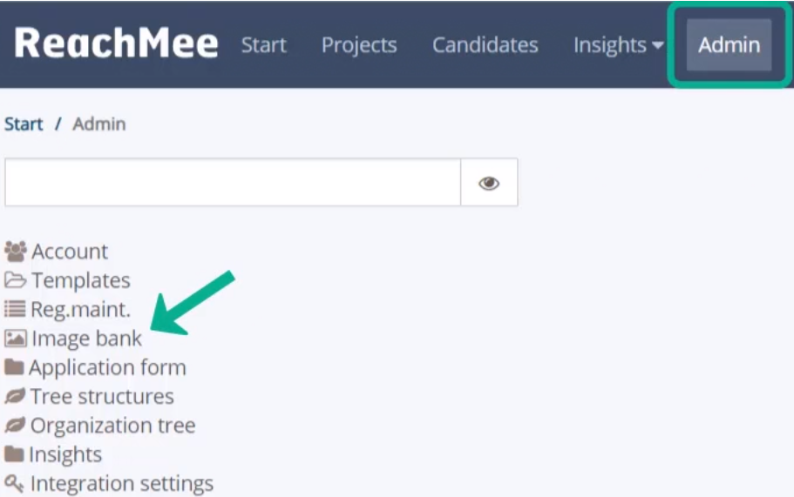Screen dimensions: 794x497
Task: Click the ReachMee logo
Action: [x=116, y=44]
